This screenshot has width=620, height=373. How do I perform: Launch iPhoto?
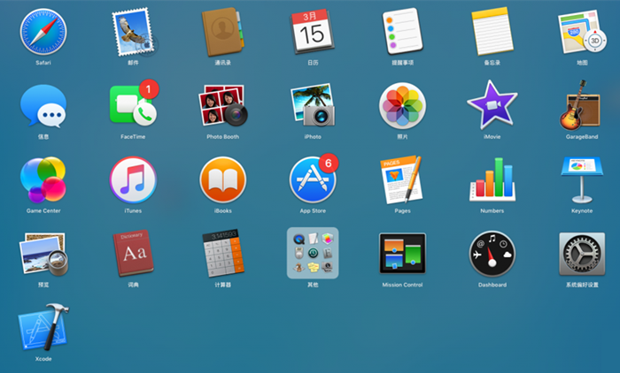coord(313,105)
